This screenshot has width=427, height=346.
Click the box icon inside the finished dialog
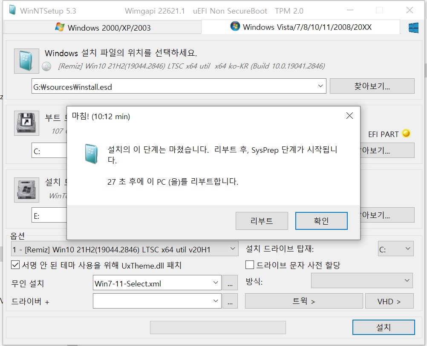91,154
